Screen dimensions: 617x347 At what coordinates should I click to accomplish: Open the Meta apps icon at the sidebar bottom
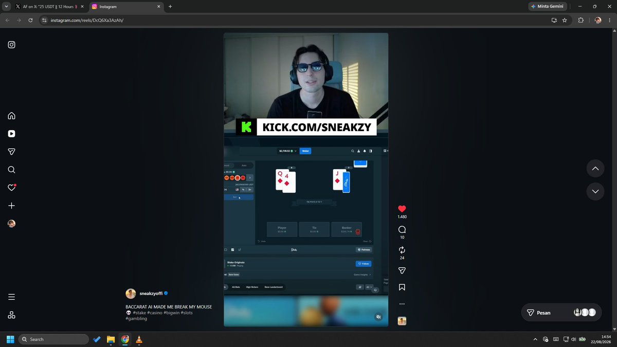(x=11, y=315)
